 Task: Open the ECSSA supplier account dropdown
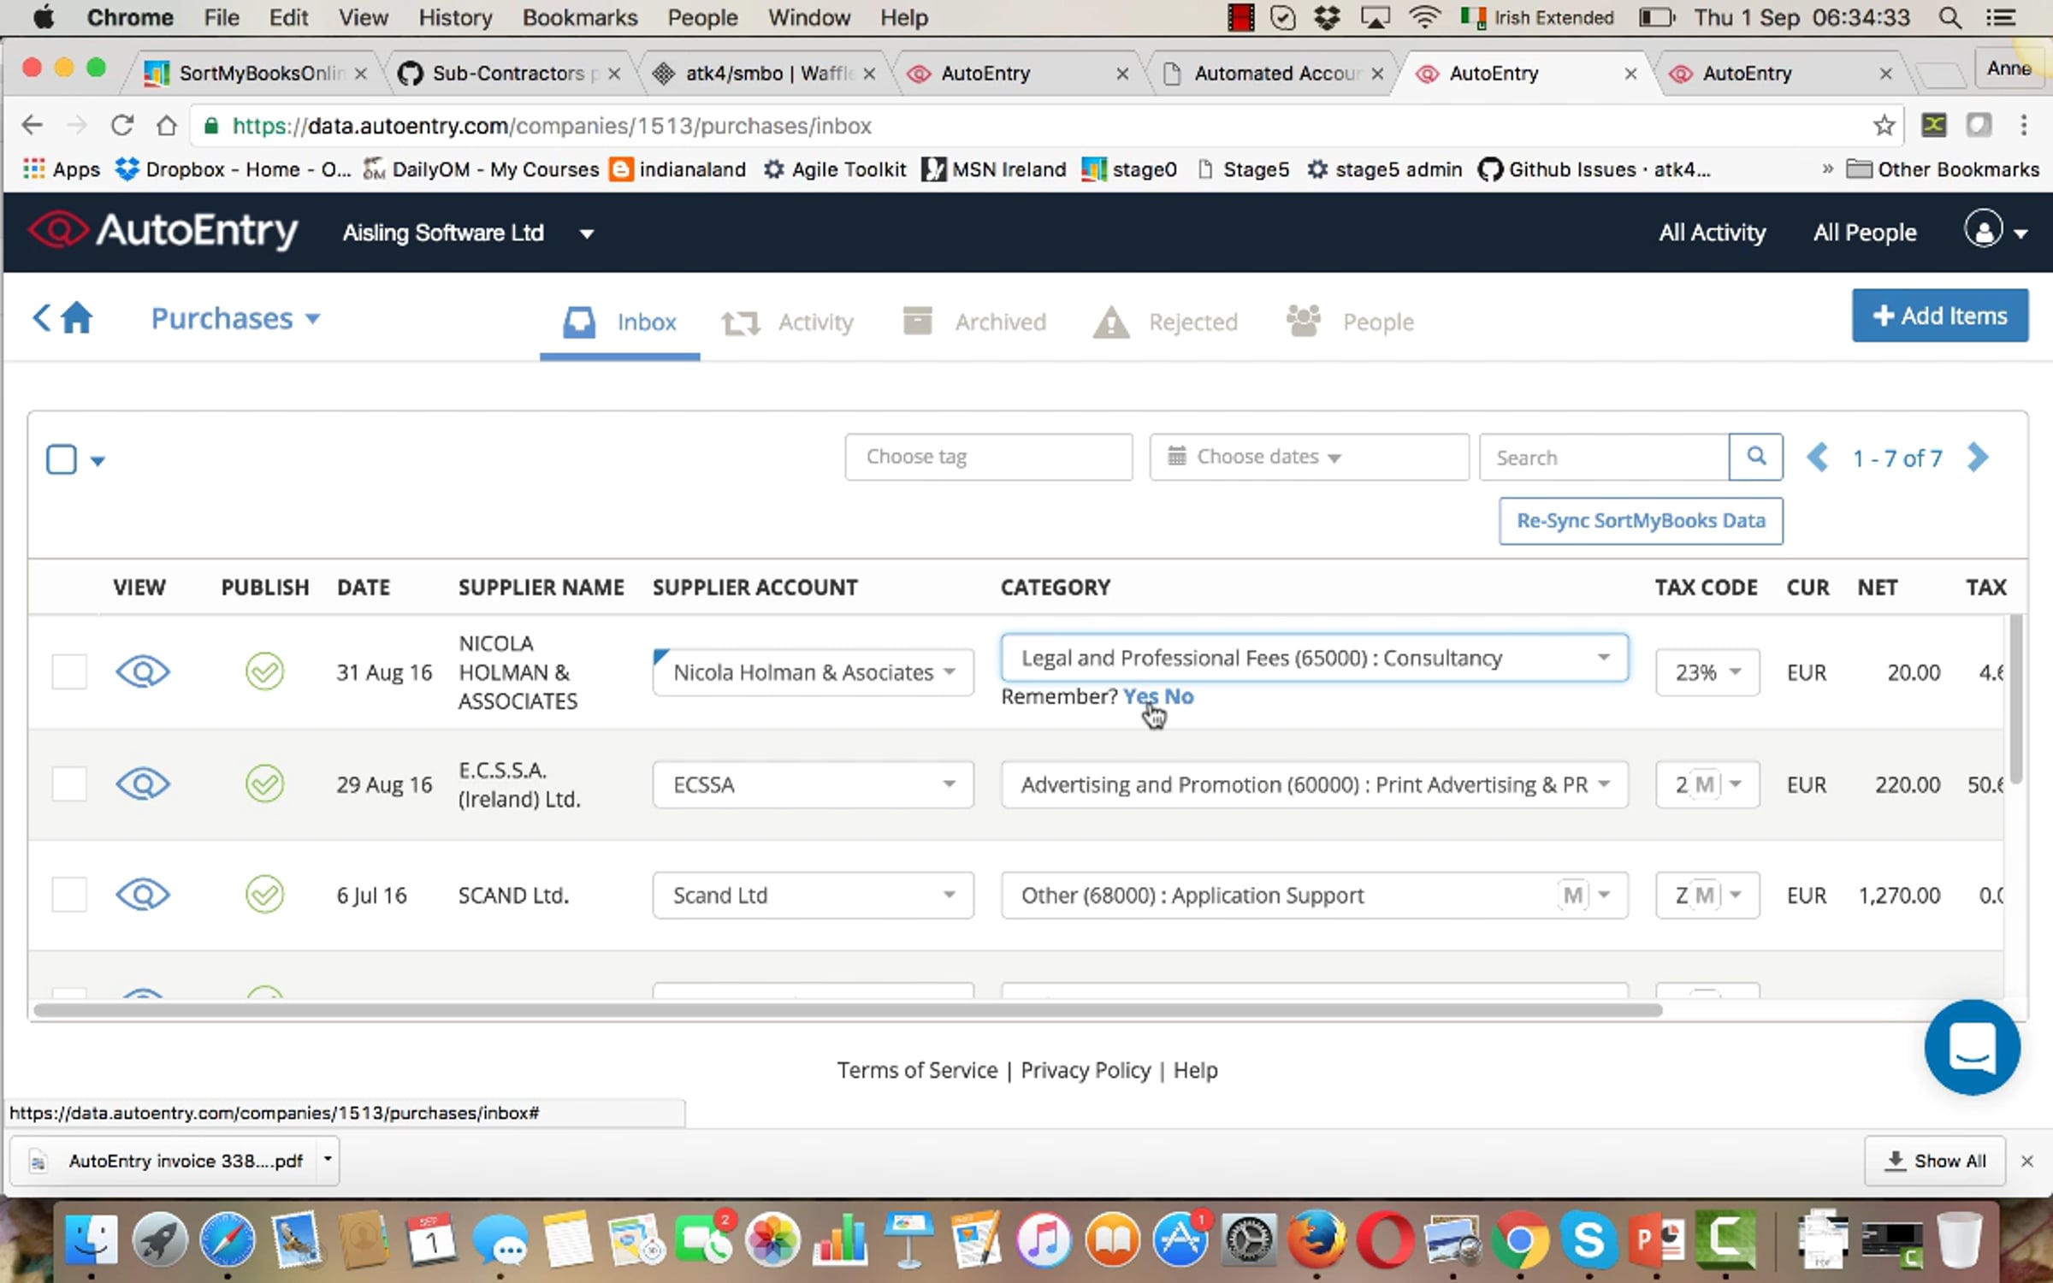813,784
